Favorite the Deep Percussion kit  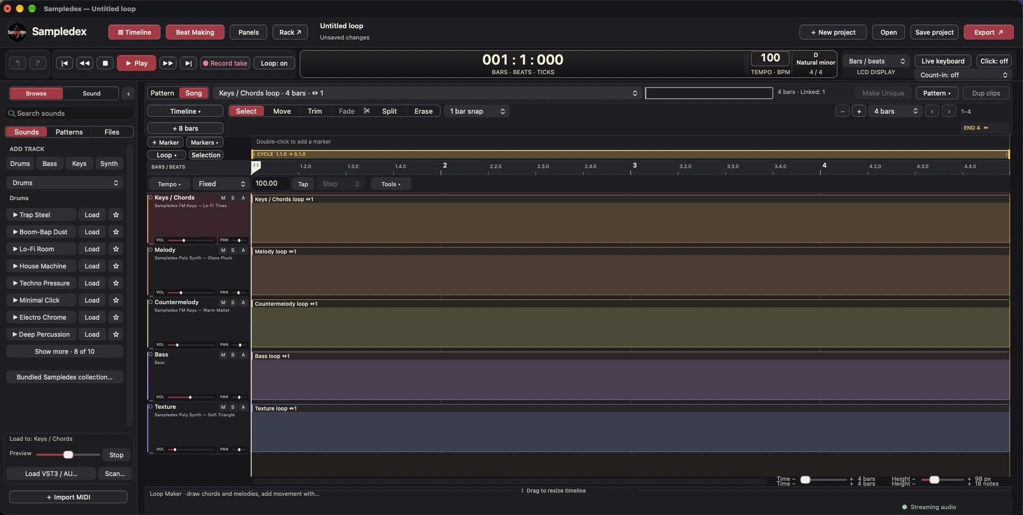pos(116,334)
